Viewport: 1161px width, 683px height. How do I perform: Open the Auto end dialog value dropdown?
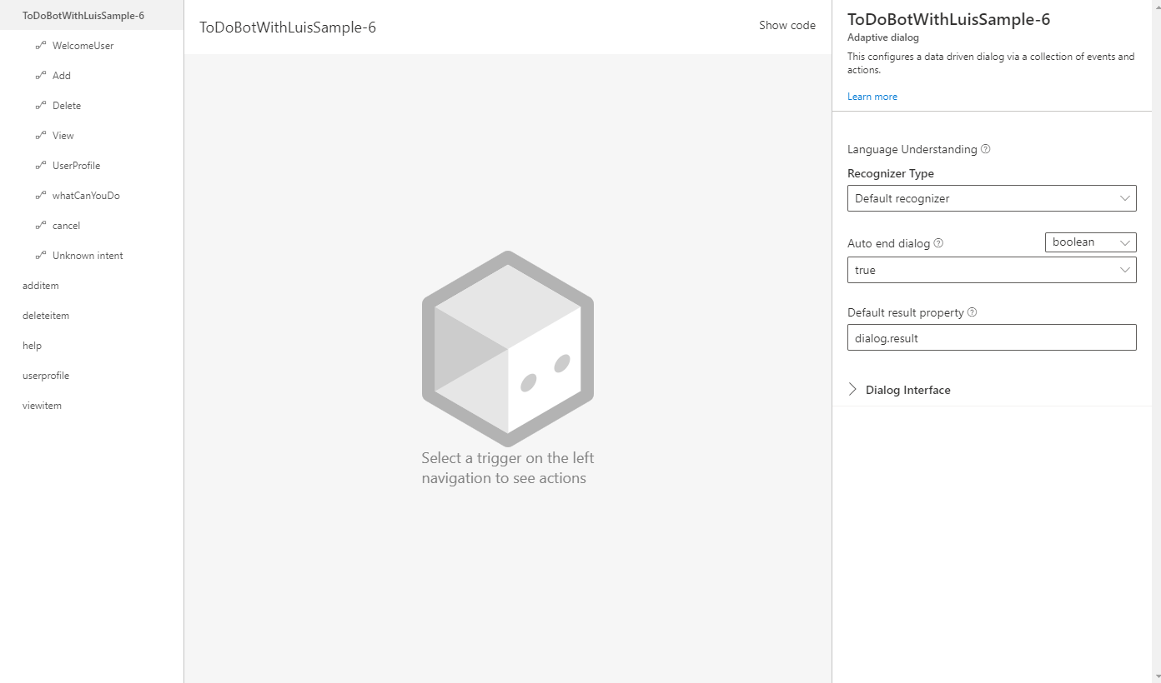tap(992, 270)
